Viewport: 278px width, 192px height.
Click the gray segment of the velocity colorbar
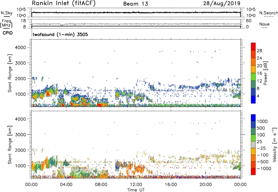point(253,145)
